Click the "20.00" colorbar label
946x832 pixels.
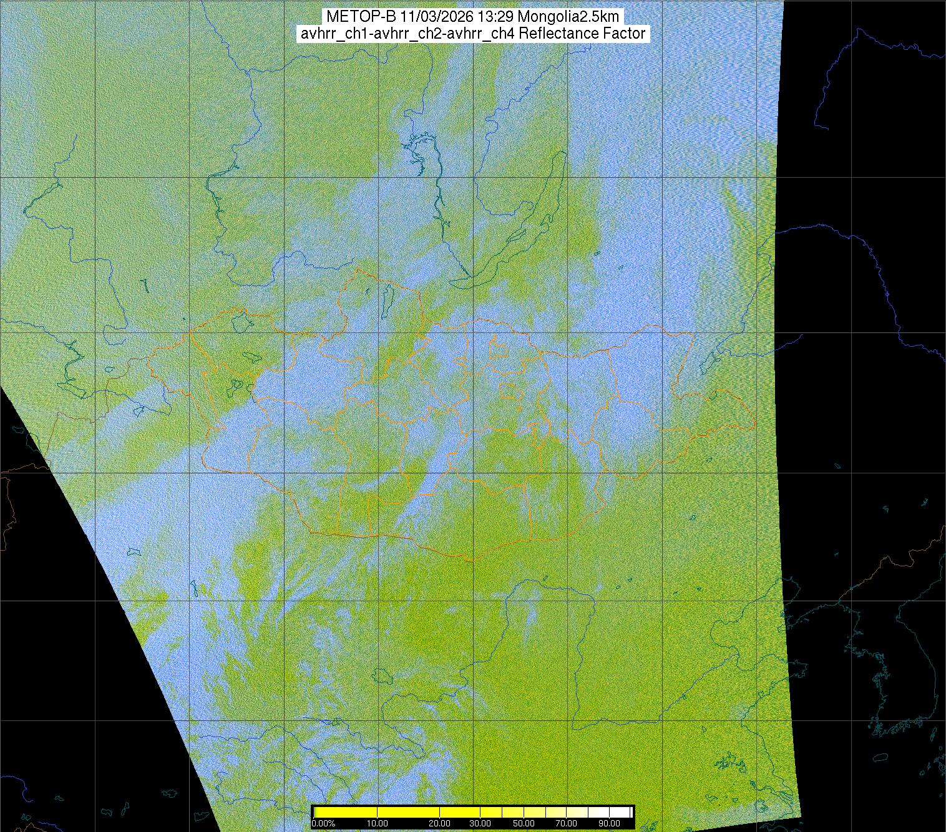pos(441,824)
